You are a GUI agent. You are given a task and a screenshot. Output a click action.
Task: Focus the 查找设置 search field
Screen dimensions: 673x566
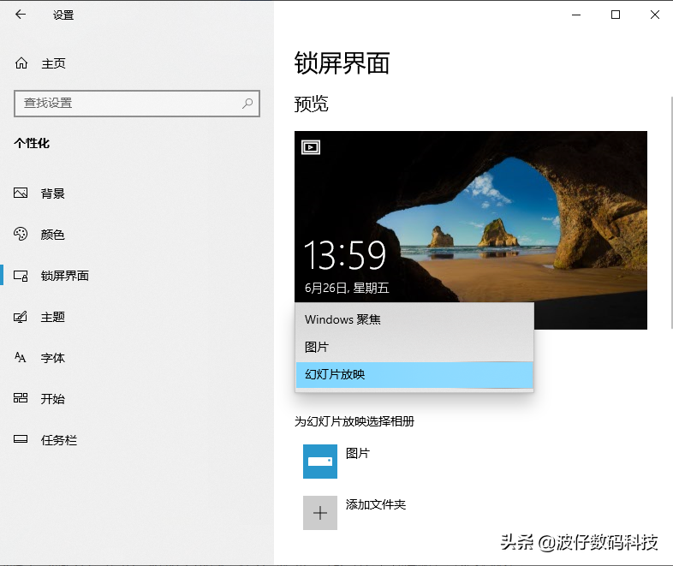pos(137,104)
